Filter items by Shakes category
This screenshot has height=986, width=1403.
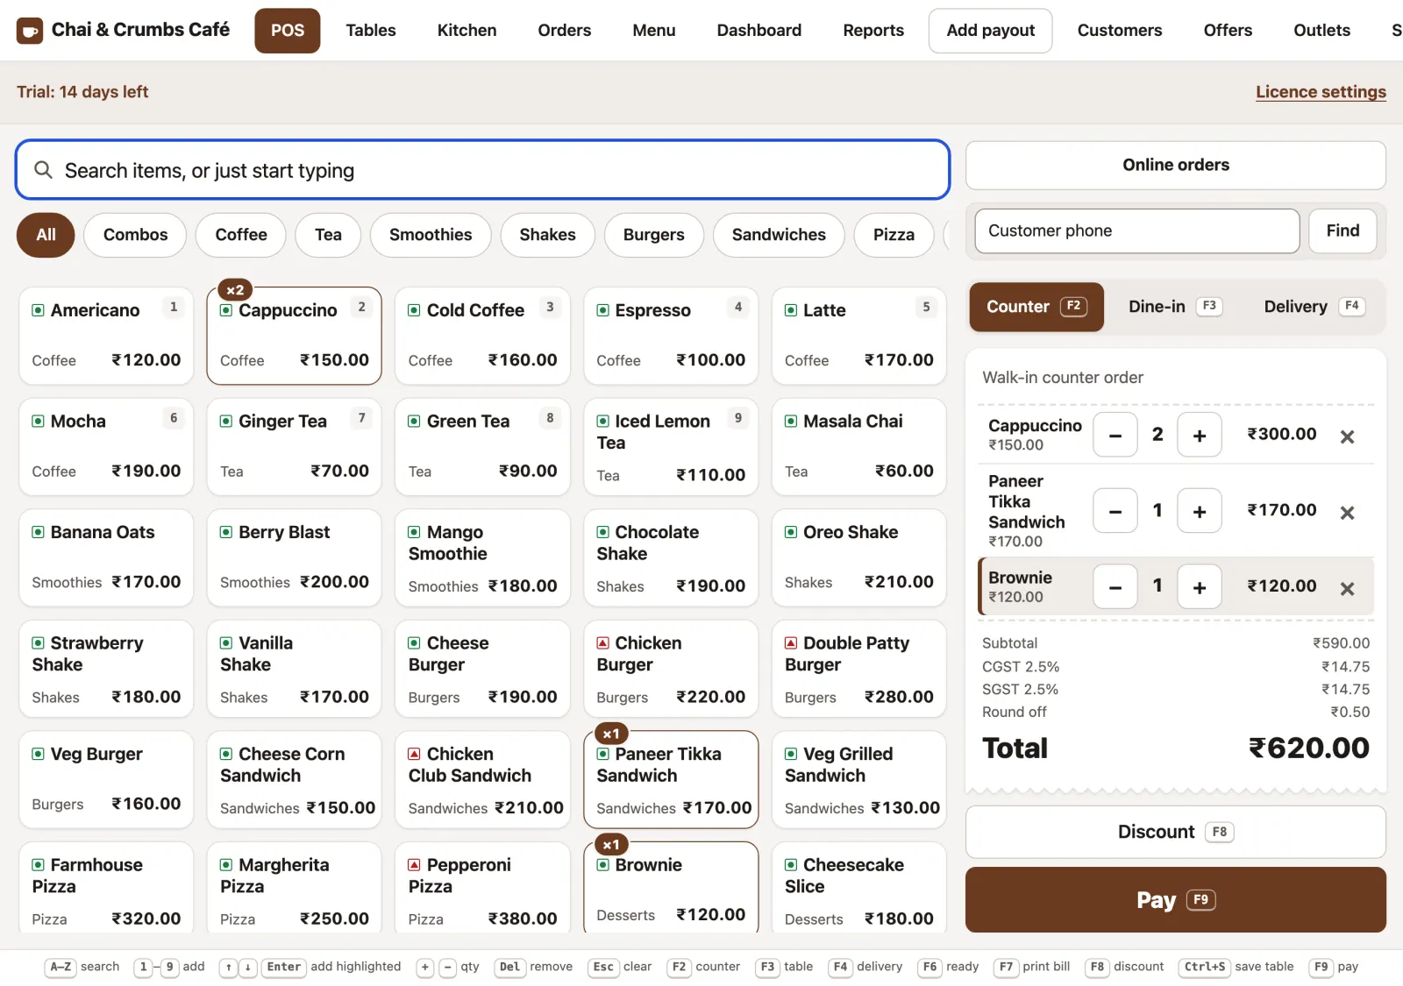tap(547, 235)
